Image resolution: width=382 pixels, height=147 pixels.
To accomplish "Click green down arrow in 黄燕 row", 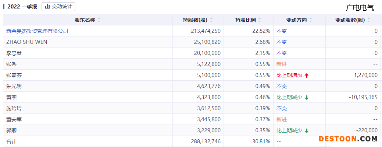I will coord(307,98).
